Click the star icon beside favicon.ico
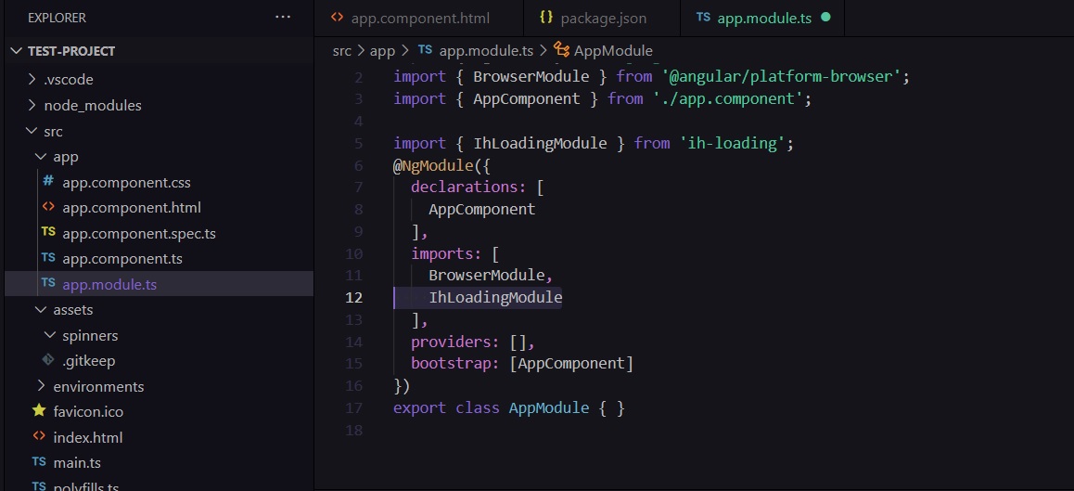The width and height of the screenshot is (1074, 491). 39,411
